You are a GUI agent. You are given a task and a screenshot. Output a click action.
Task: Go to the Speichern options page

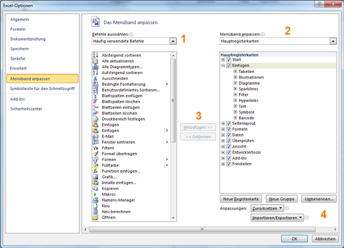click(x=20, y=49)
